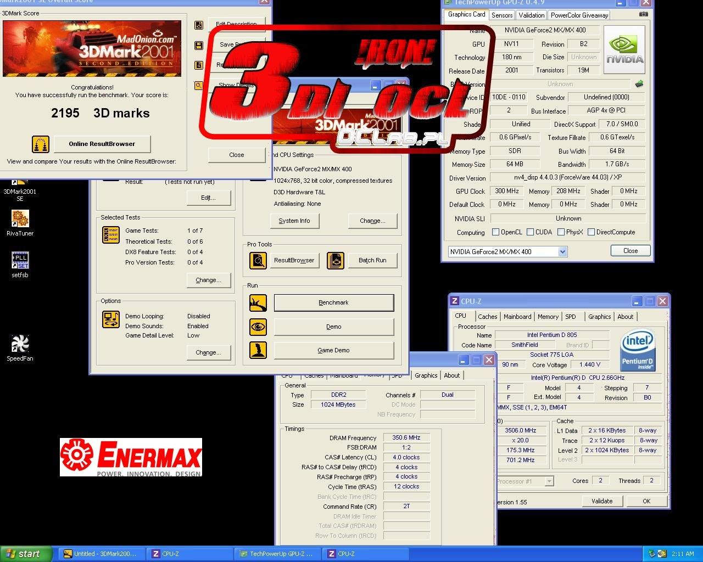Open the 3DMark2001 SE desktop shortcut
The height and width of the screenshot is (562, 703).
tap(20, 189)
